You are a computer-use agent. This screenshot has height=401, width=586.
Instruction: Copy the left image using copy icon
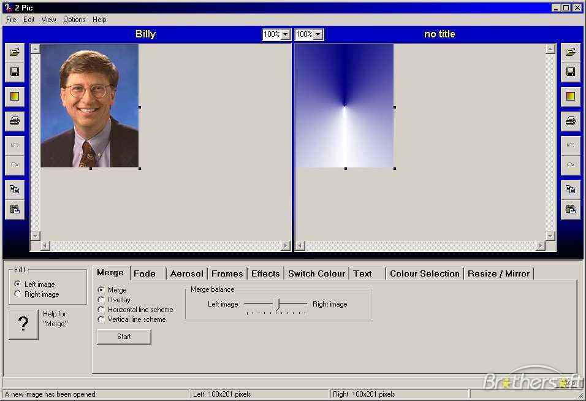coord(15,189)
